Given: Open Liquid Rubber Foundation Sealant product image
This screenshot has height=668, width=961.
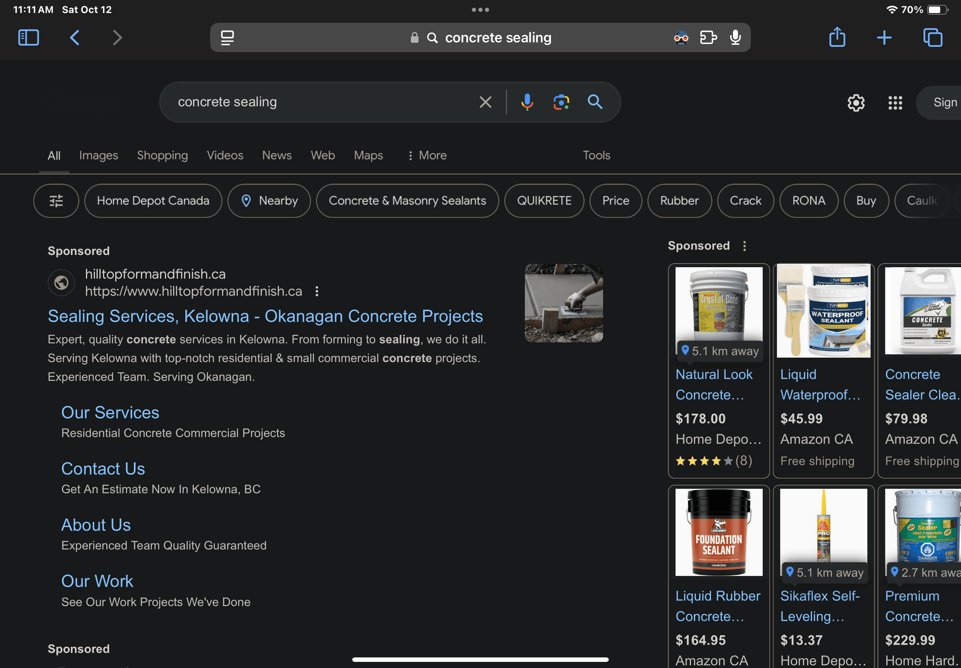Looking at the screenshot, I should [x=718, y=532].
